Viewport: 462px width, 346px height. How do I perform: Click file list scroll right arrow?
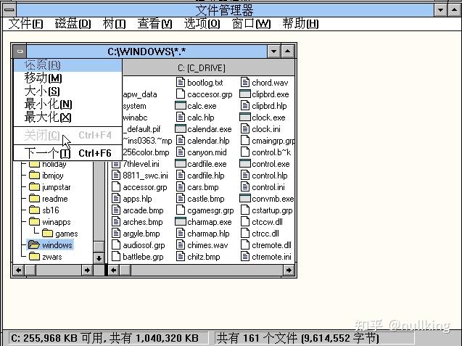(x=289, y=270)
